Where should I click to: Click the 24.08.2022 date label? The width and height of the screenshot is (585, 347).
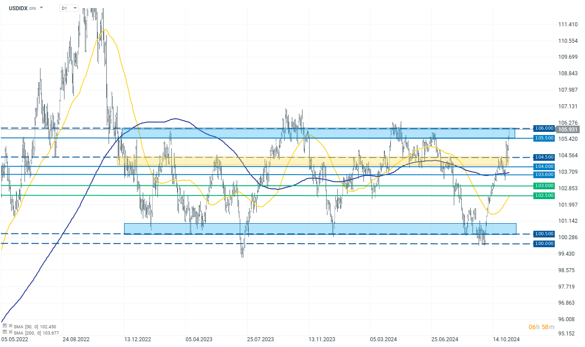[x=76, y=339]
